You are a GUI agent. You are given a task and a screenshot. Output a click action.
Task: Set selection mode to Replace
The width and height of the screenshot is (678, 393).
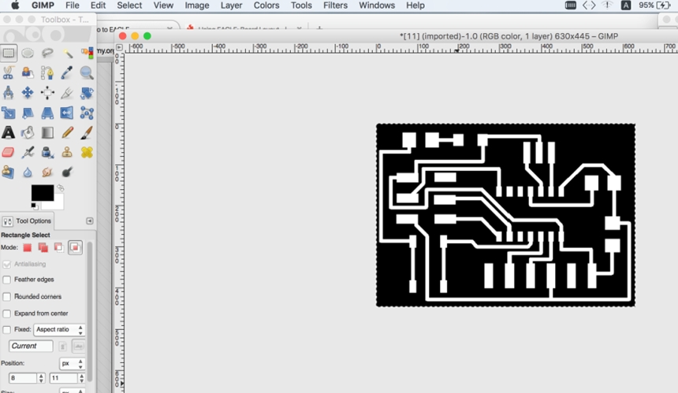click(x=28, y=247)
